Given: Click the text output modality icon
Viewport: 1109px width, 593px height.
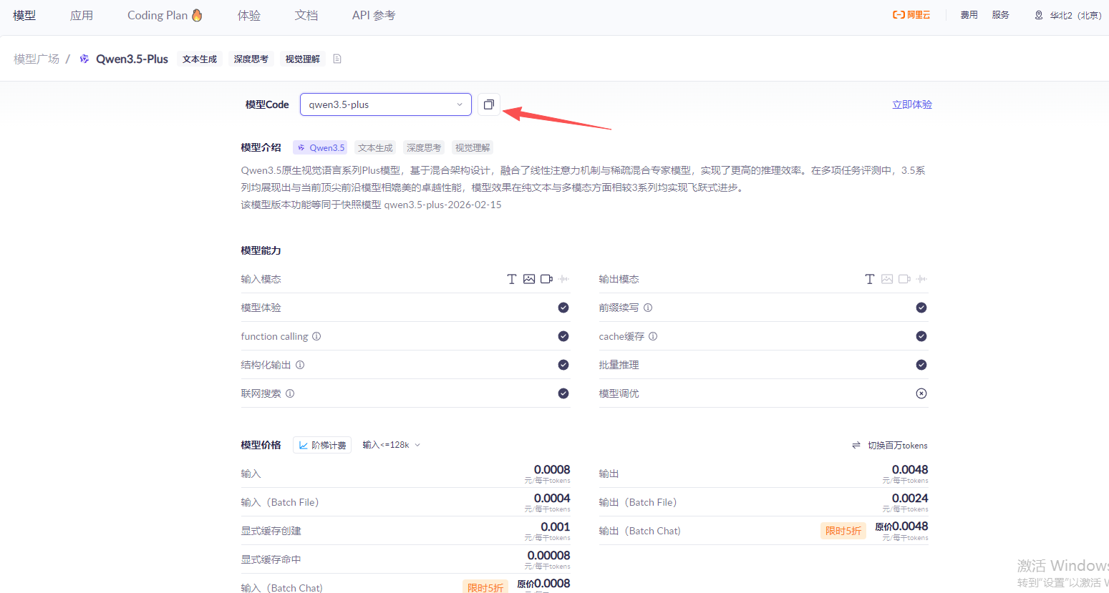Looking at the screenshot, I should pyautogui.click(x=870, y=279).
